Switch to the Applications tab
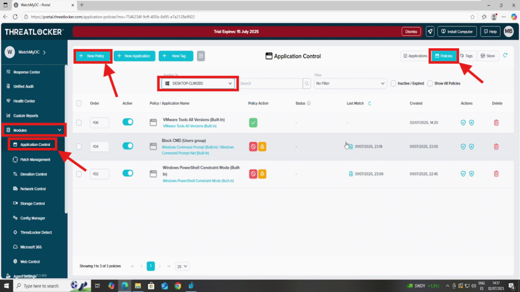520x292 pixels. (415, 56)
